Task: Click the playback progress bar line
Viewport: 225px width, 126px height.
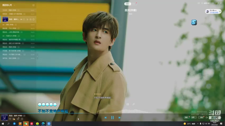Action: [x=112, y=113]
